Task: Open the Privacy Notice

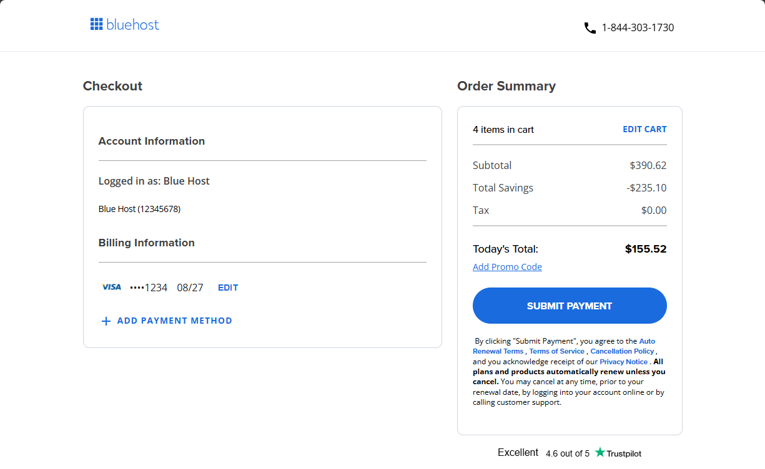Action: point(623,361)
